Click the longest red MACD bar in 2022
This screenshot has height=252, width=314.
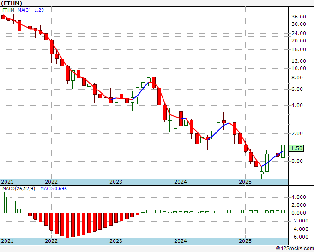point(67,225)
